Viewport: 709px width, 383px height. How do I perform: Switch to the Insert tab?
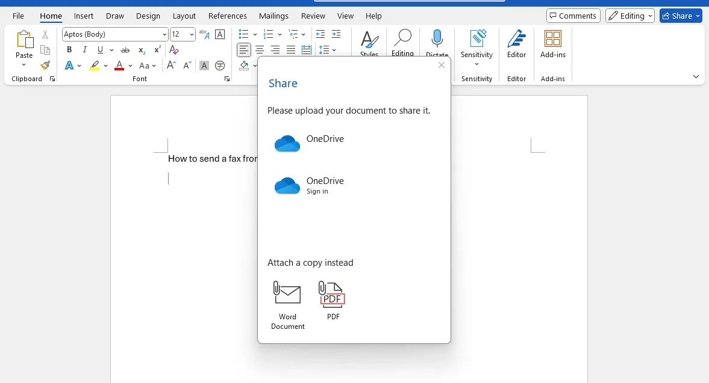click(x=84, y=16)
